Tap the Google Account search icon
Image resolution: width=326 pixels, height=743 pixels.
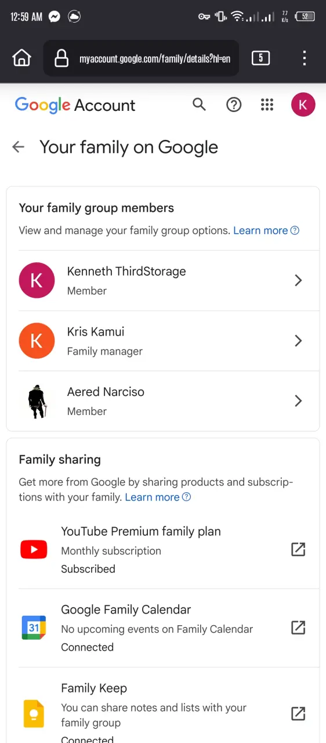pos(199,104)
